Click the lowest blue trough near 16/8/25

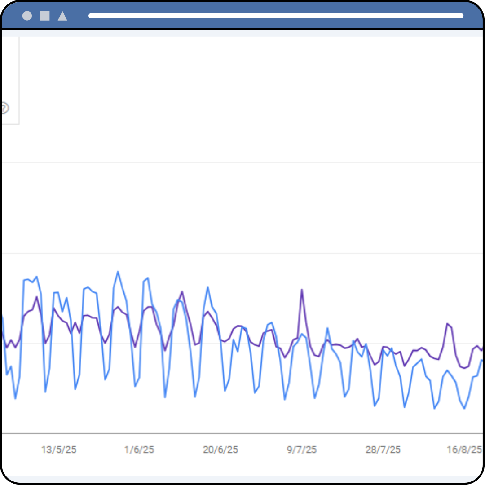coord(464,408)
